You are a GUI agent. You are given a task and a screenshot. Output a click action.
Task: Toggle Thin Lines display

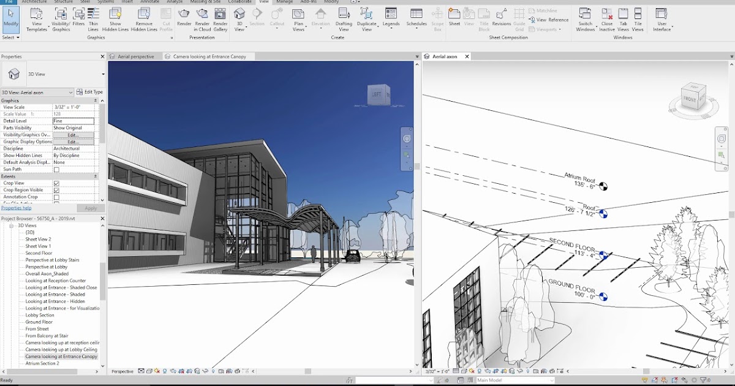pos(92,18)
